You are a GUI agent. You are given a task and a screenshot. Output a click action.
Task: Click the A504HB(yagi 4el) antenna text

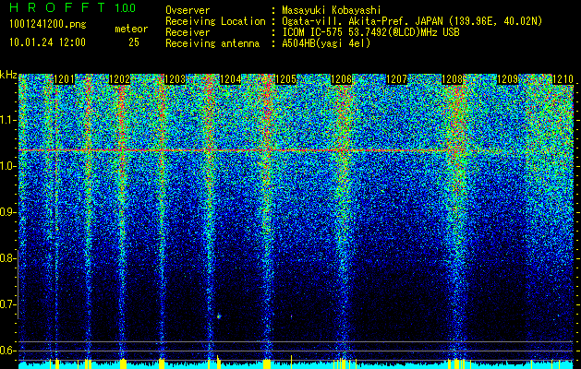click(x=326, y=43)
